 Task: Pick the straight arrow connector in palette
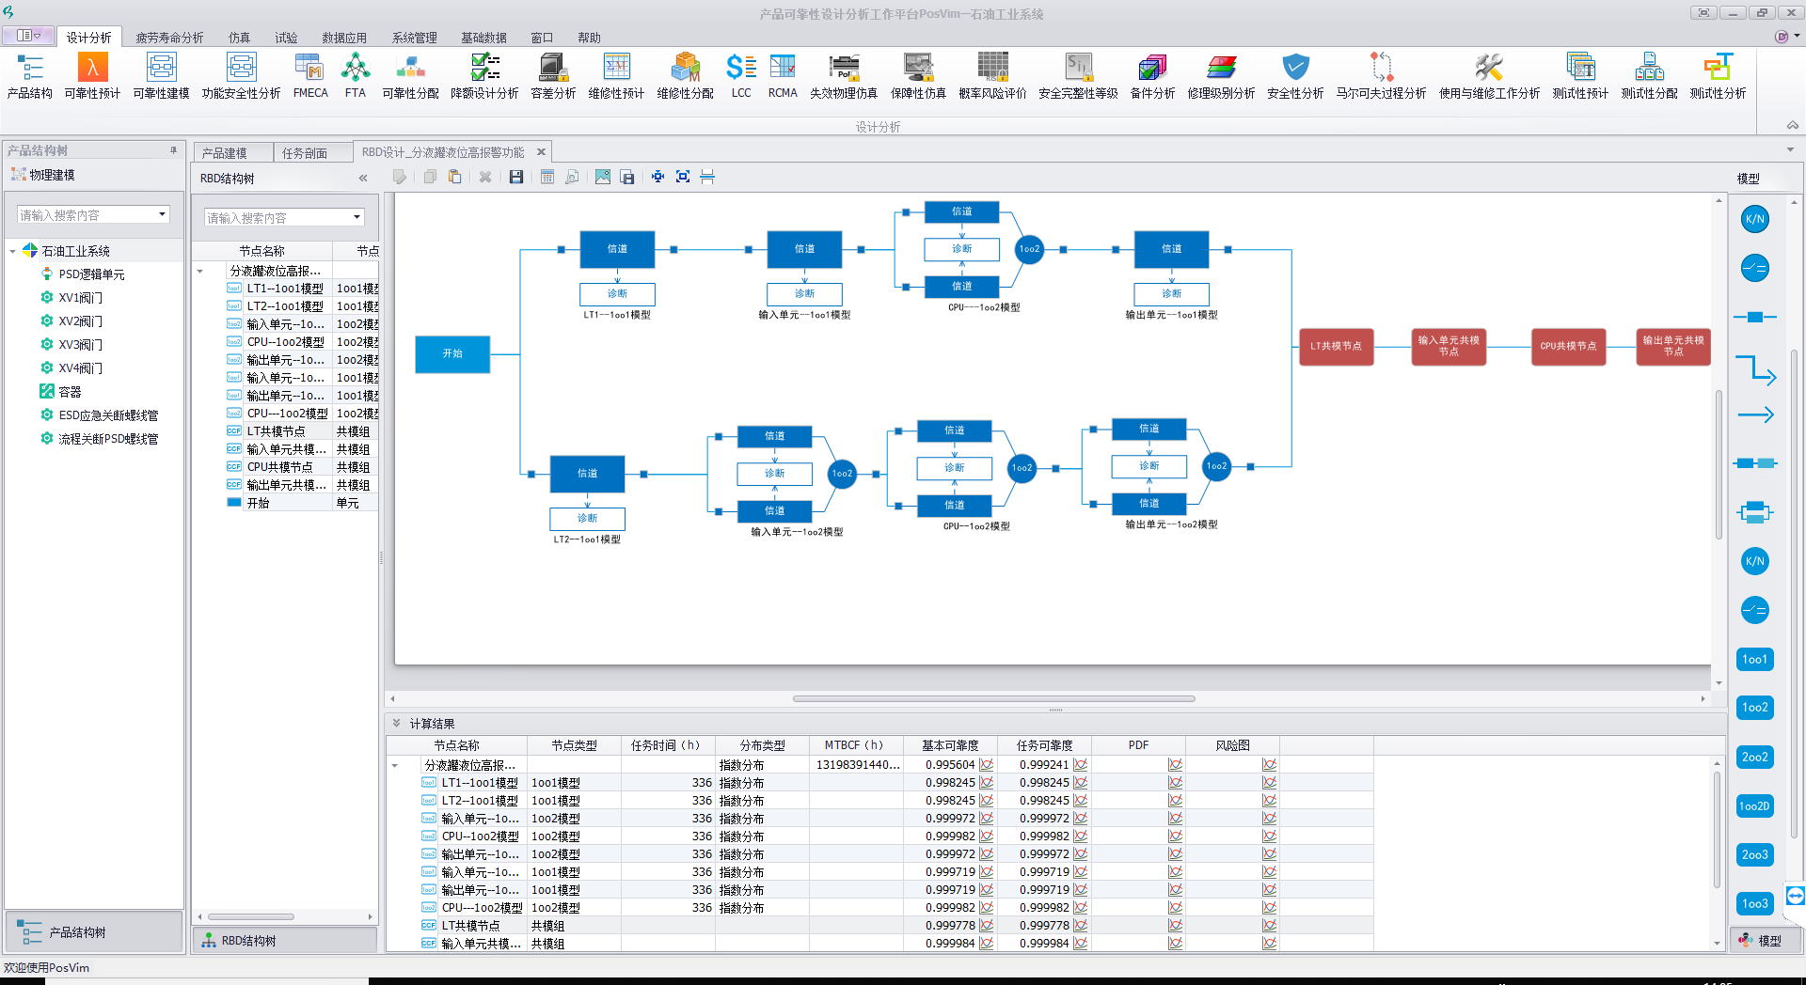tap(1755, 414)
